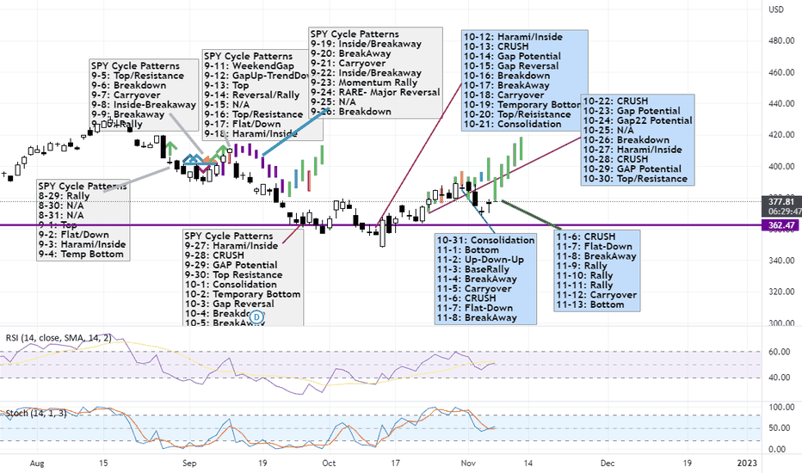
Task: Select the '10-30: Top/Resistance' text line
Action: point(635,179)
